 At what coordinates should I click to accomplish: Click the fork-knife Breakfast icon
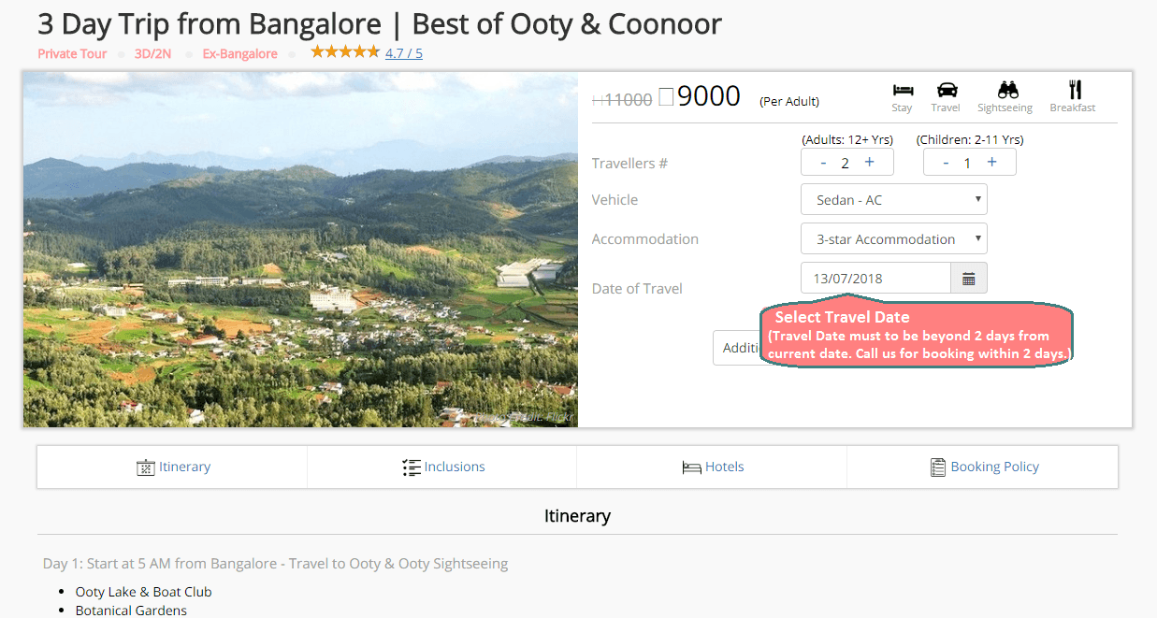(x=1075, y=91)
